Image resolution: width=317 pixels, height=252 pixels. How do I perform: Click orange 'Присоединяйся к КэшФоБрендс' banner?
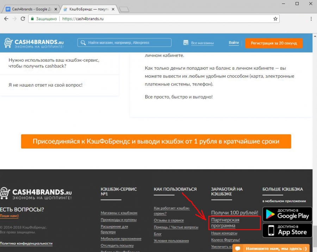(x=156, y=141)
